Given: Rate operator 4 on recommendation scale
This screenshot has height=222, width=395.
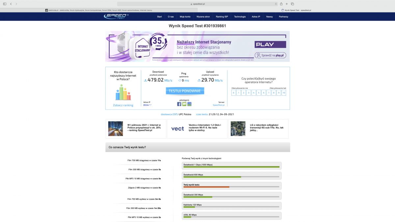Looking at the screenshot, I should [254, 93].
